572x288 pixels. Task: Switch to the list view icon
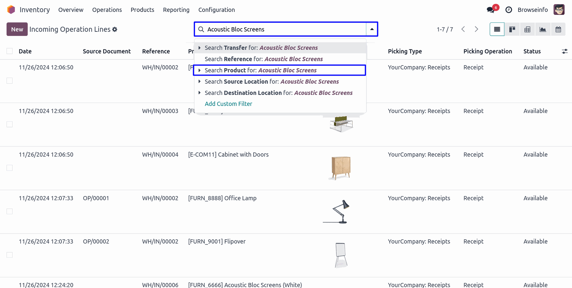click(497, 29)
